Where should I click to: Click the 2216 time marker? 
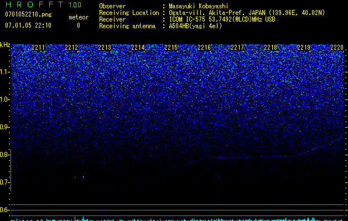coord(204,48)
